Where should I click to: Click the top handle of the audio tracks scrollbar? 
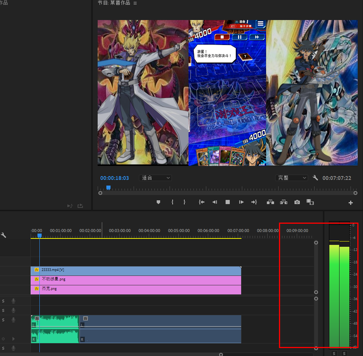(x=316, y=299)
